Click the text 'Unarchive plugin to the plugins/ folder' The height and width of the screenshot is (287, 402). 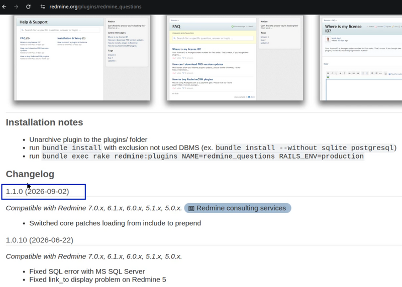point(88,139)
